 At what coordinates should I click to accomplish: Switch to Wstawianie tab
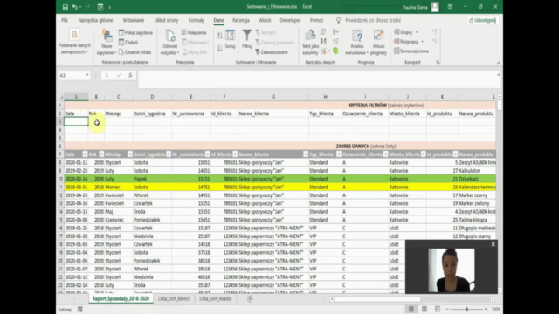(x=134, y=20)
